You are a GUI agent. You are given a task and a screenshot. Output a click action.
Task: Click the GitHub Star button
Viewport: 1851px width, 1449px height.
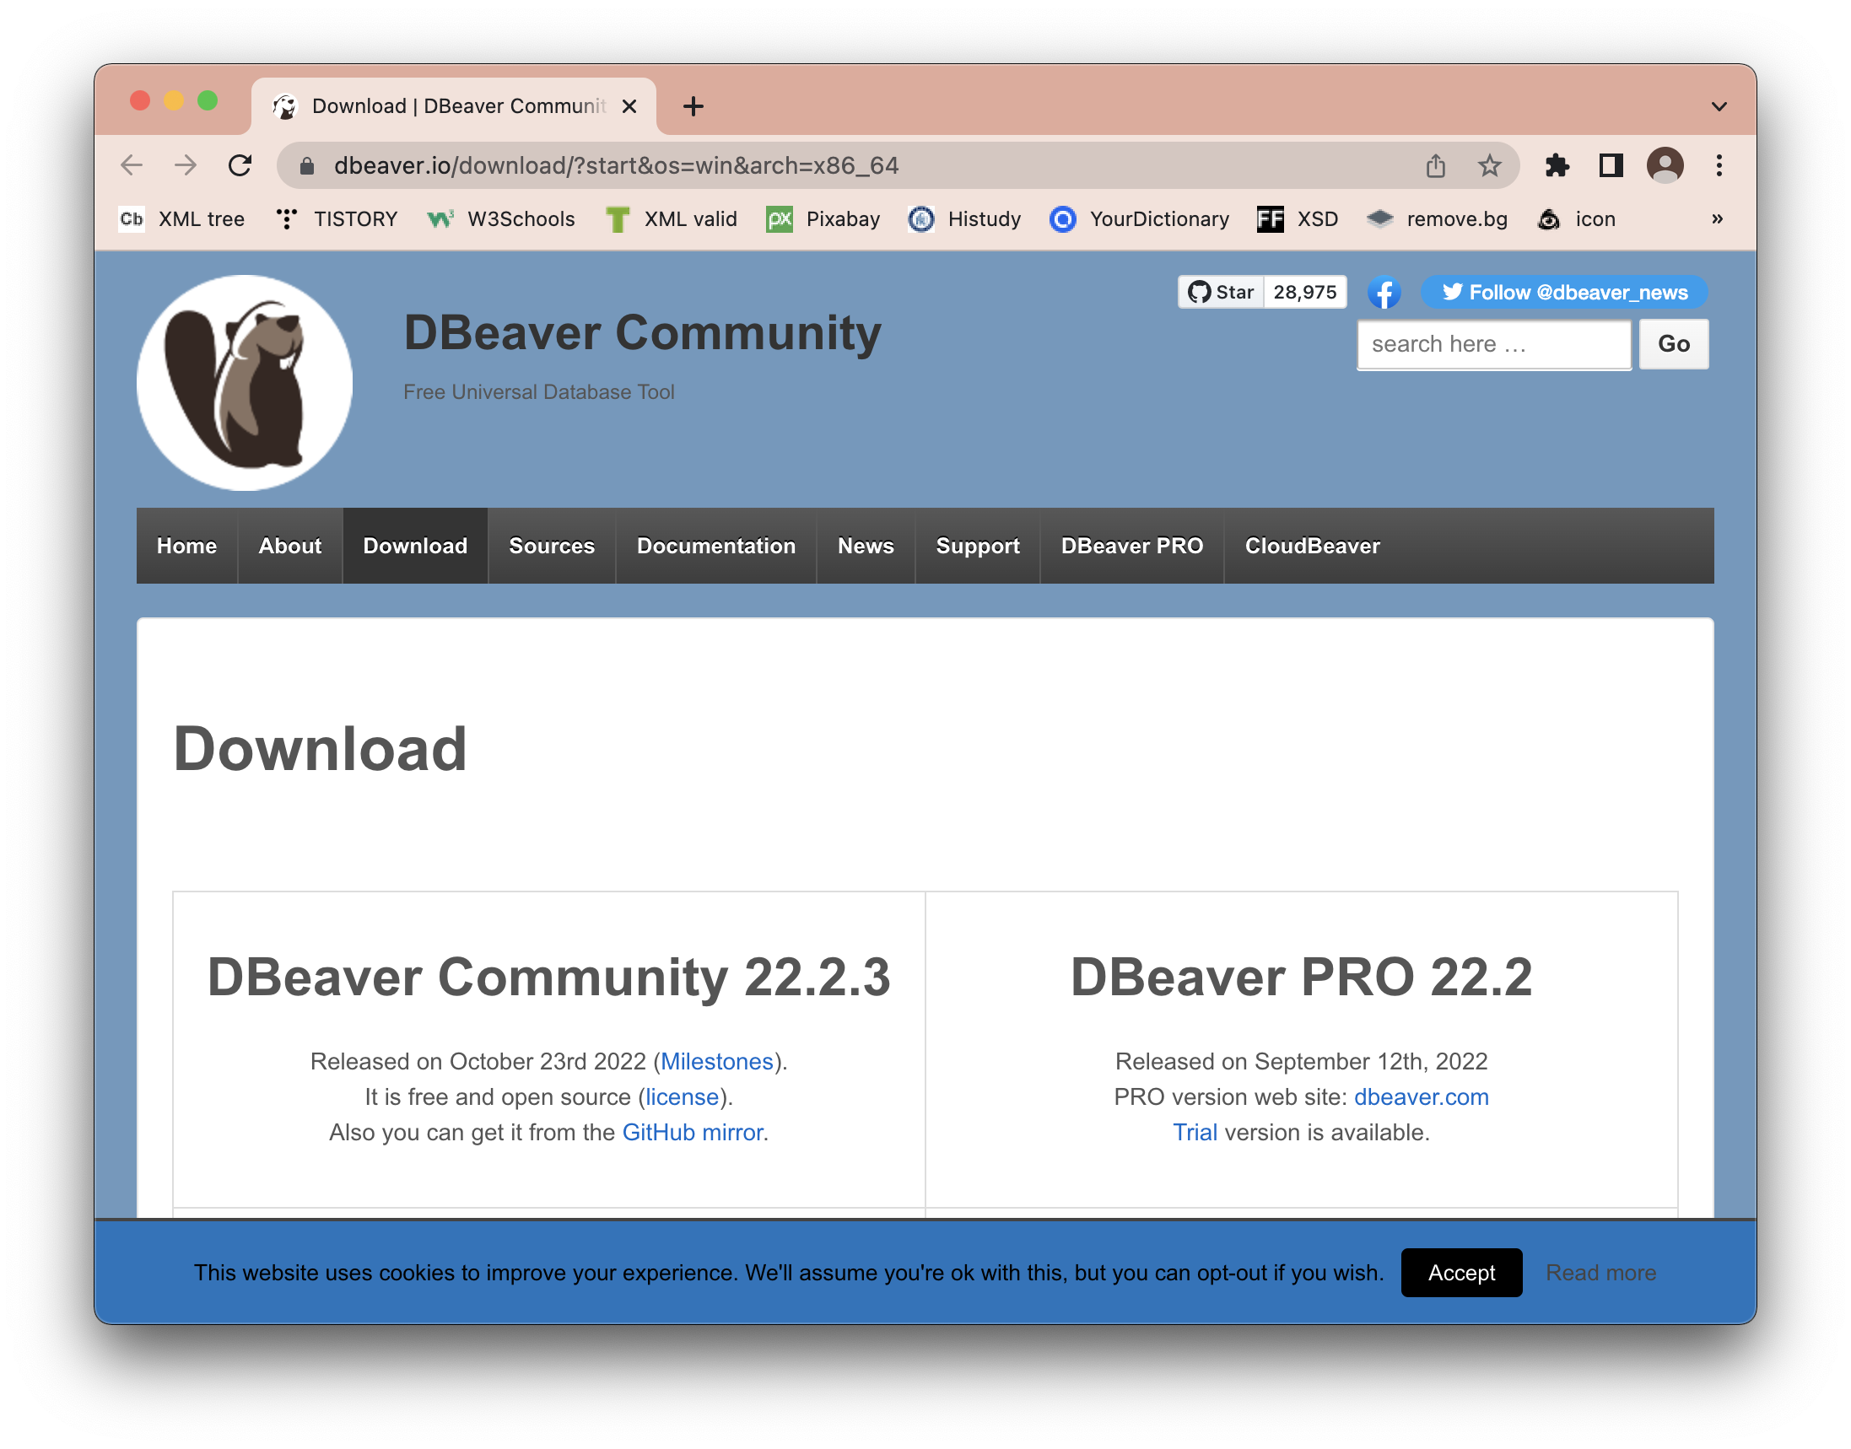1221,293
